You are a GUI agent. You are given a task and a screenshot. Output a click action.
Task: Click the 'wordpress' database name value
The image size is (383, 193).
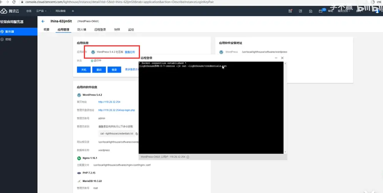104,150
